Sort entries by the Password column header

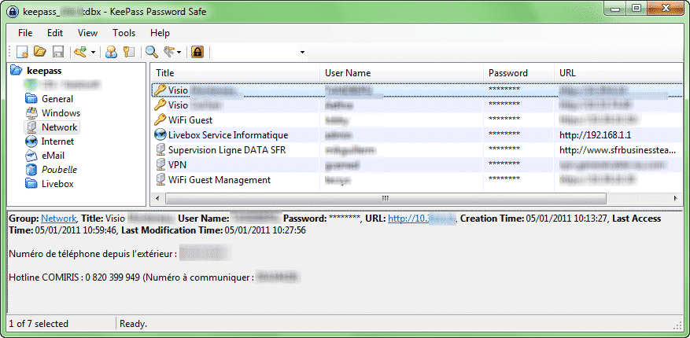tap(519, 73)
